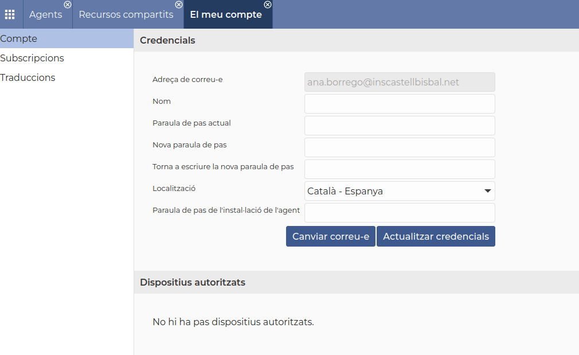Click the Paraula de pas actual field

400,126
